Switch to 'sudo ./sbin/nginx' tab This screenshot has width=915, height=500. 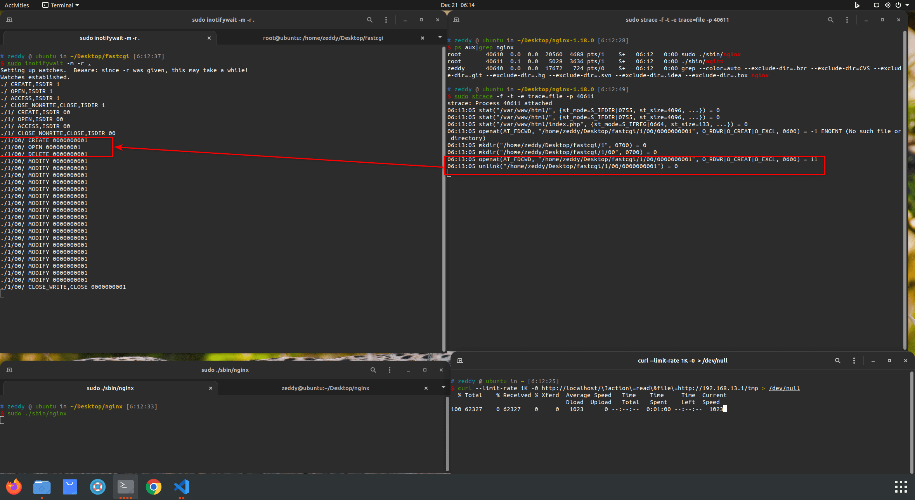[110, 388]
